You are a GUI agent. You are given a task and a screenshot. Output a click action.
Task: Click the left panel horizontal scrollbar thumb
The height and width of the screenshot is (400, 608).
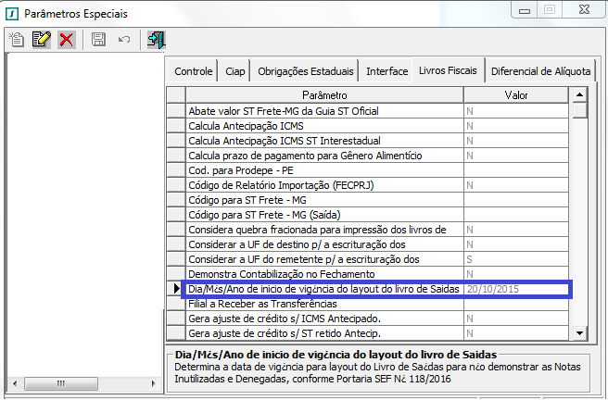61,383
